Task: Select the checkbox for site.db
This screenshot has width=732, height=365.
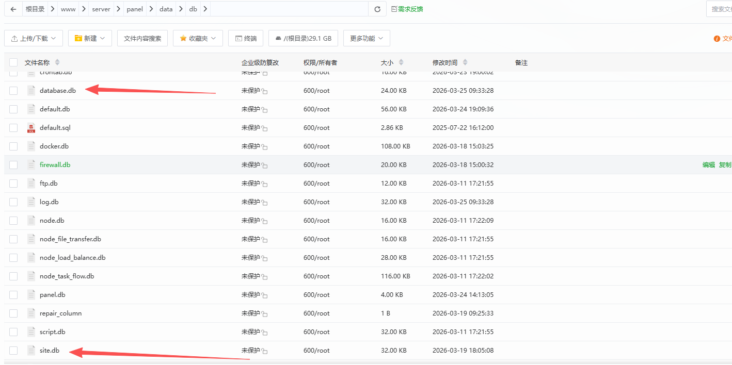Action: click(13, 350)
